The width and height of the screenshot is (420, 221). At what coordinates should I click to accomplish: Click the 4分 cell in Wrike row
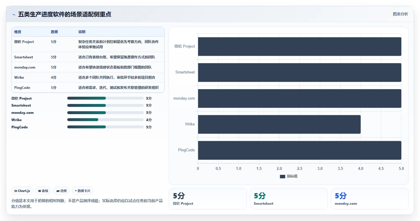click(x=54, y=78)
